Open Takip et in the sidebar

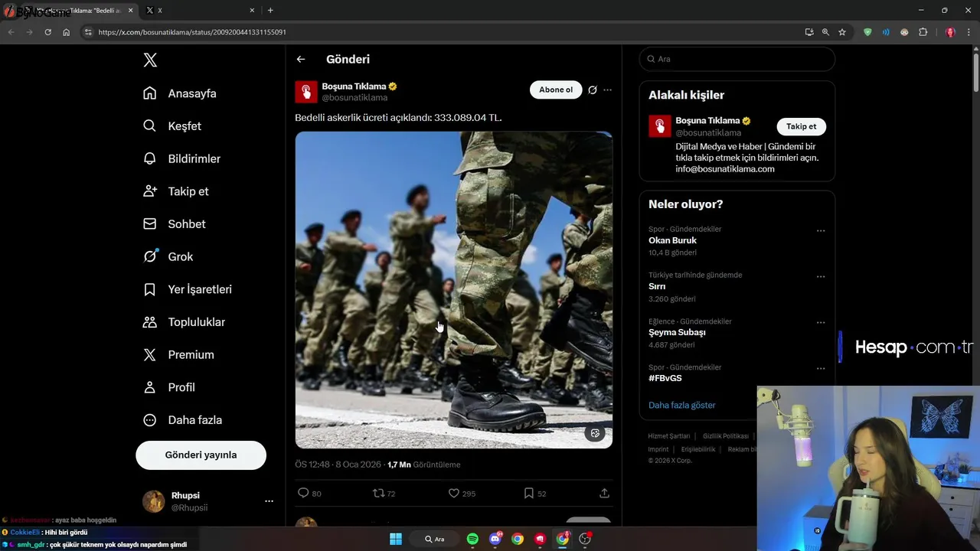point(176,191)
